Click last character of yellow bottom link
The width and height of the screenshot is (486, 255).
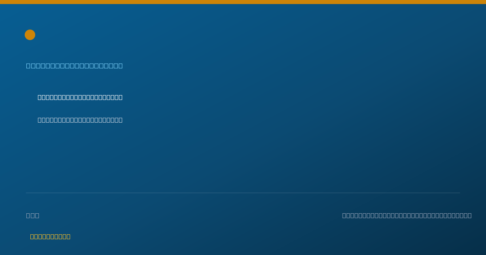click(68, 236)
